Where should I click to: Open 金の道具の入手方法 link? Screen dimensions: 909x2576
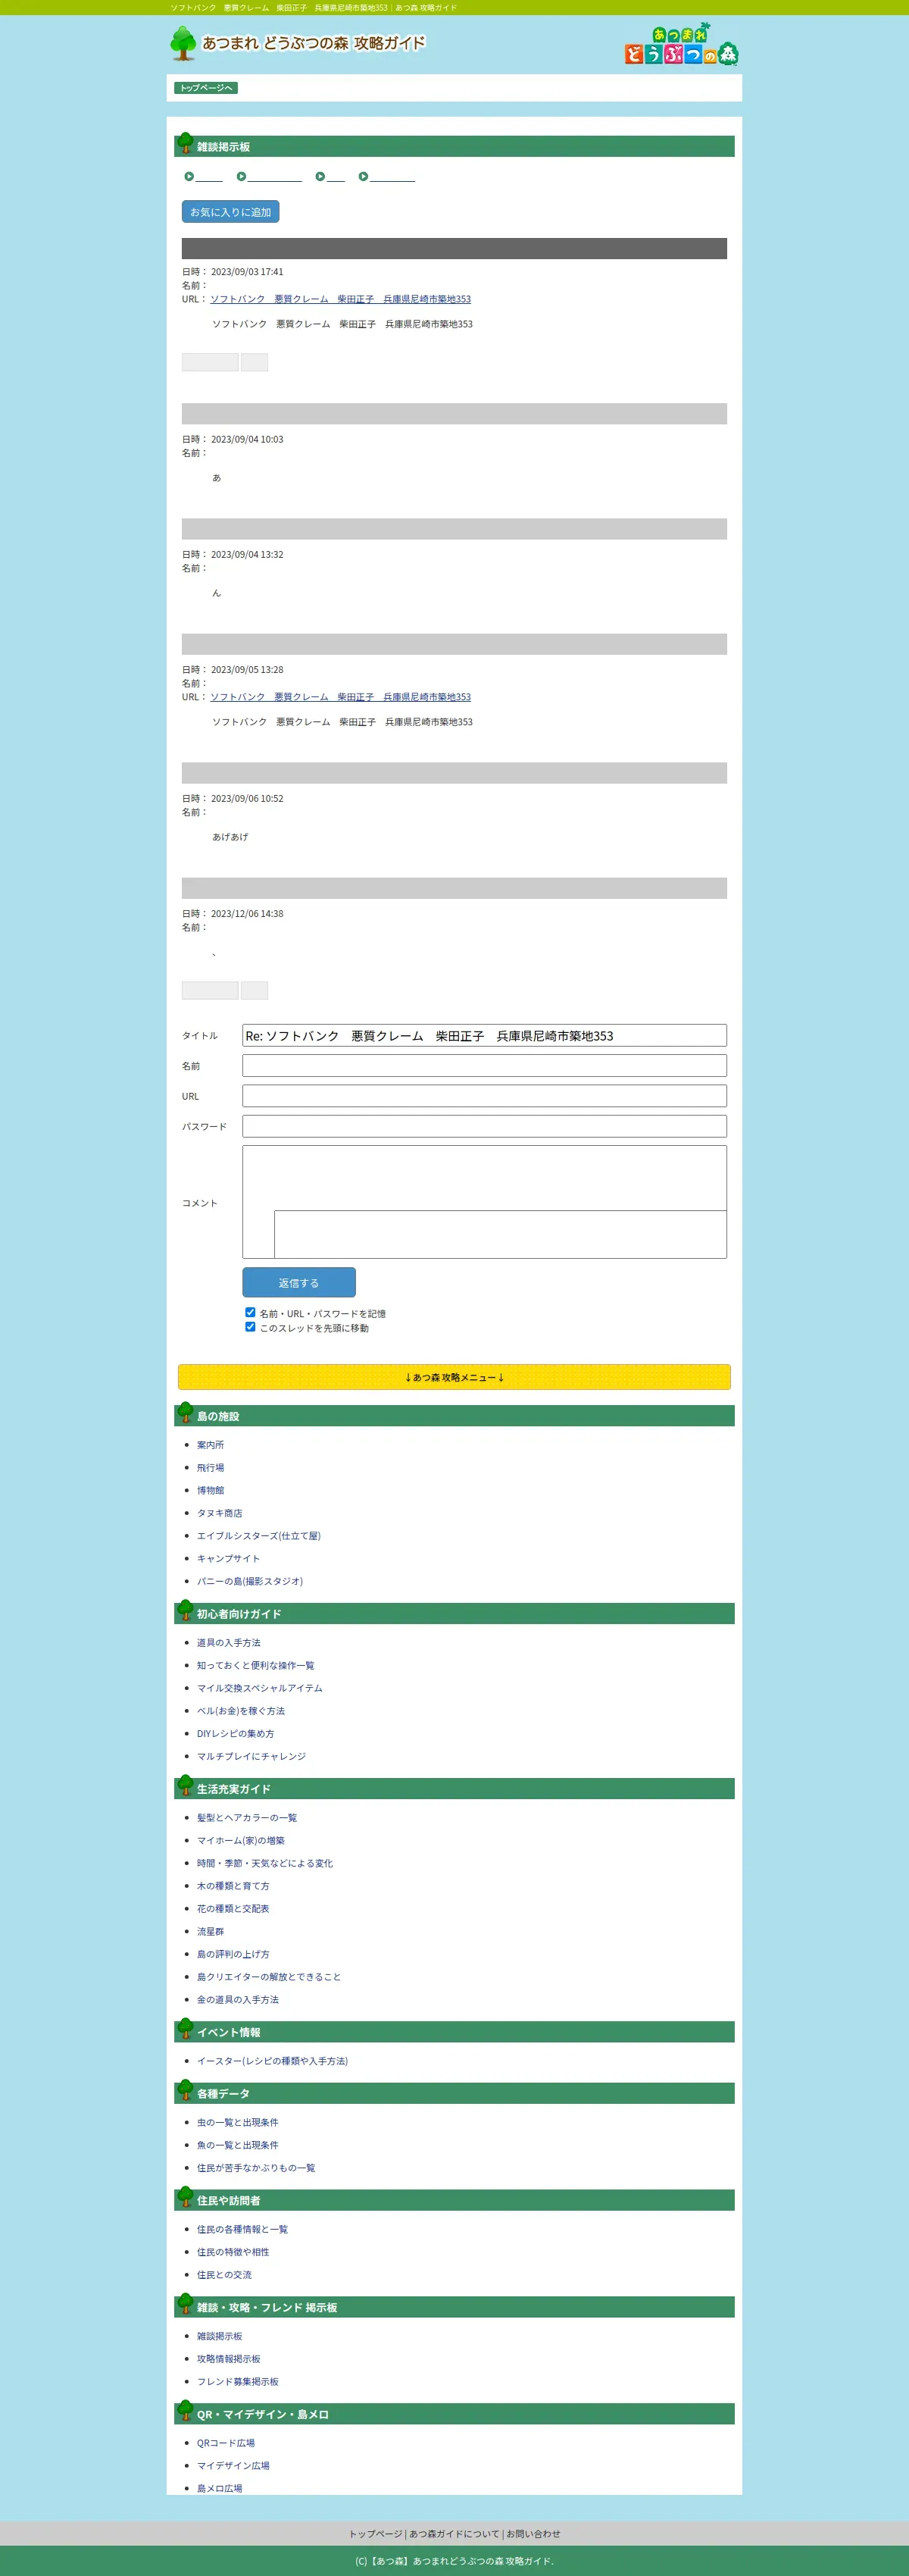click(x=238, y=1999)
